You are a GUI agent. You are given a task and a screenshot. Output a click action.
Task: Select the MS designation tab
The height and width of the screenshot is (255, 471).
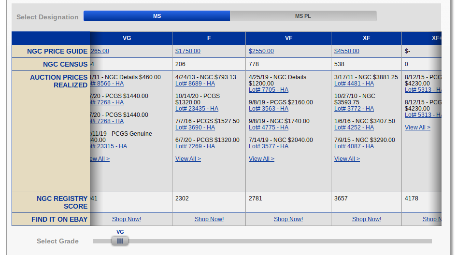157,16
